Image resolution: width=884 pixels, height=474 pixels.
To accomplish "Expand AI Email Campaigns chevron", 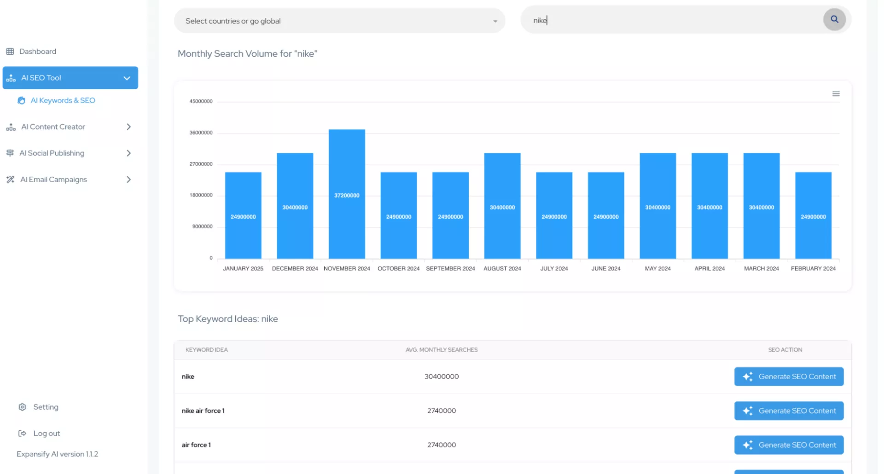I will click(128, 179).
